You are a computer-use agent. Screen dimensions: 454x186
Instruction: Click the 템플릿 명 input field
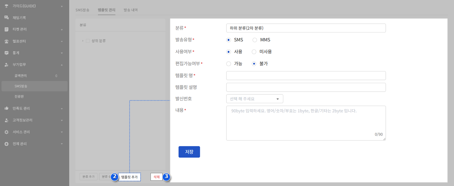[306, 75]
